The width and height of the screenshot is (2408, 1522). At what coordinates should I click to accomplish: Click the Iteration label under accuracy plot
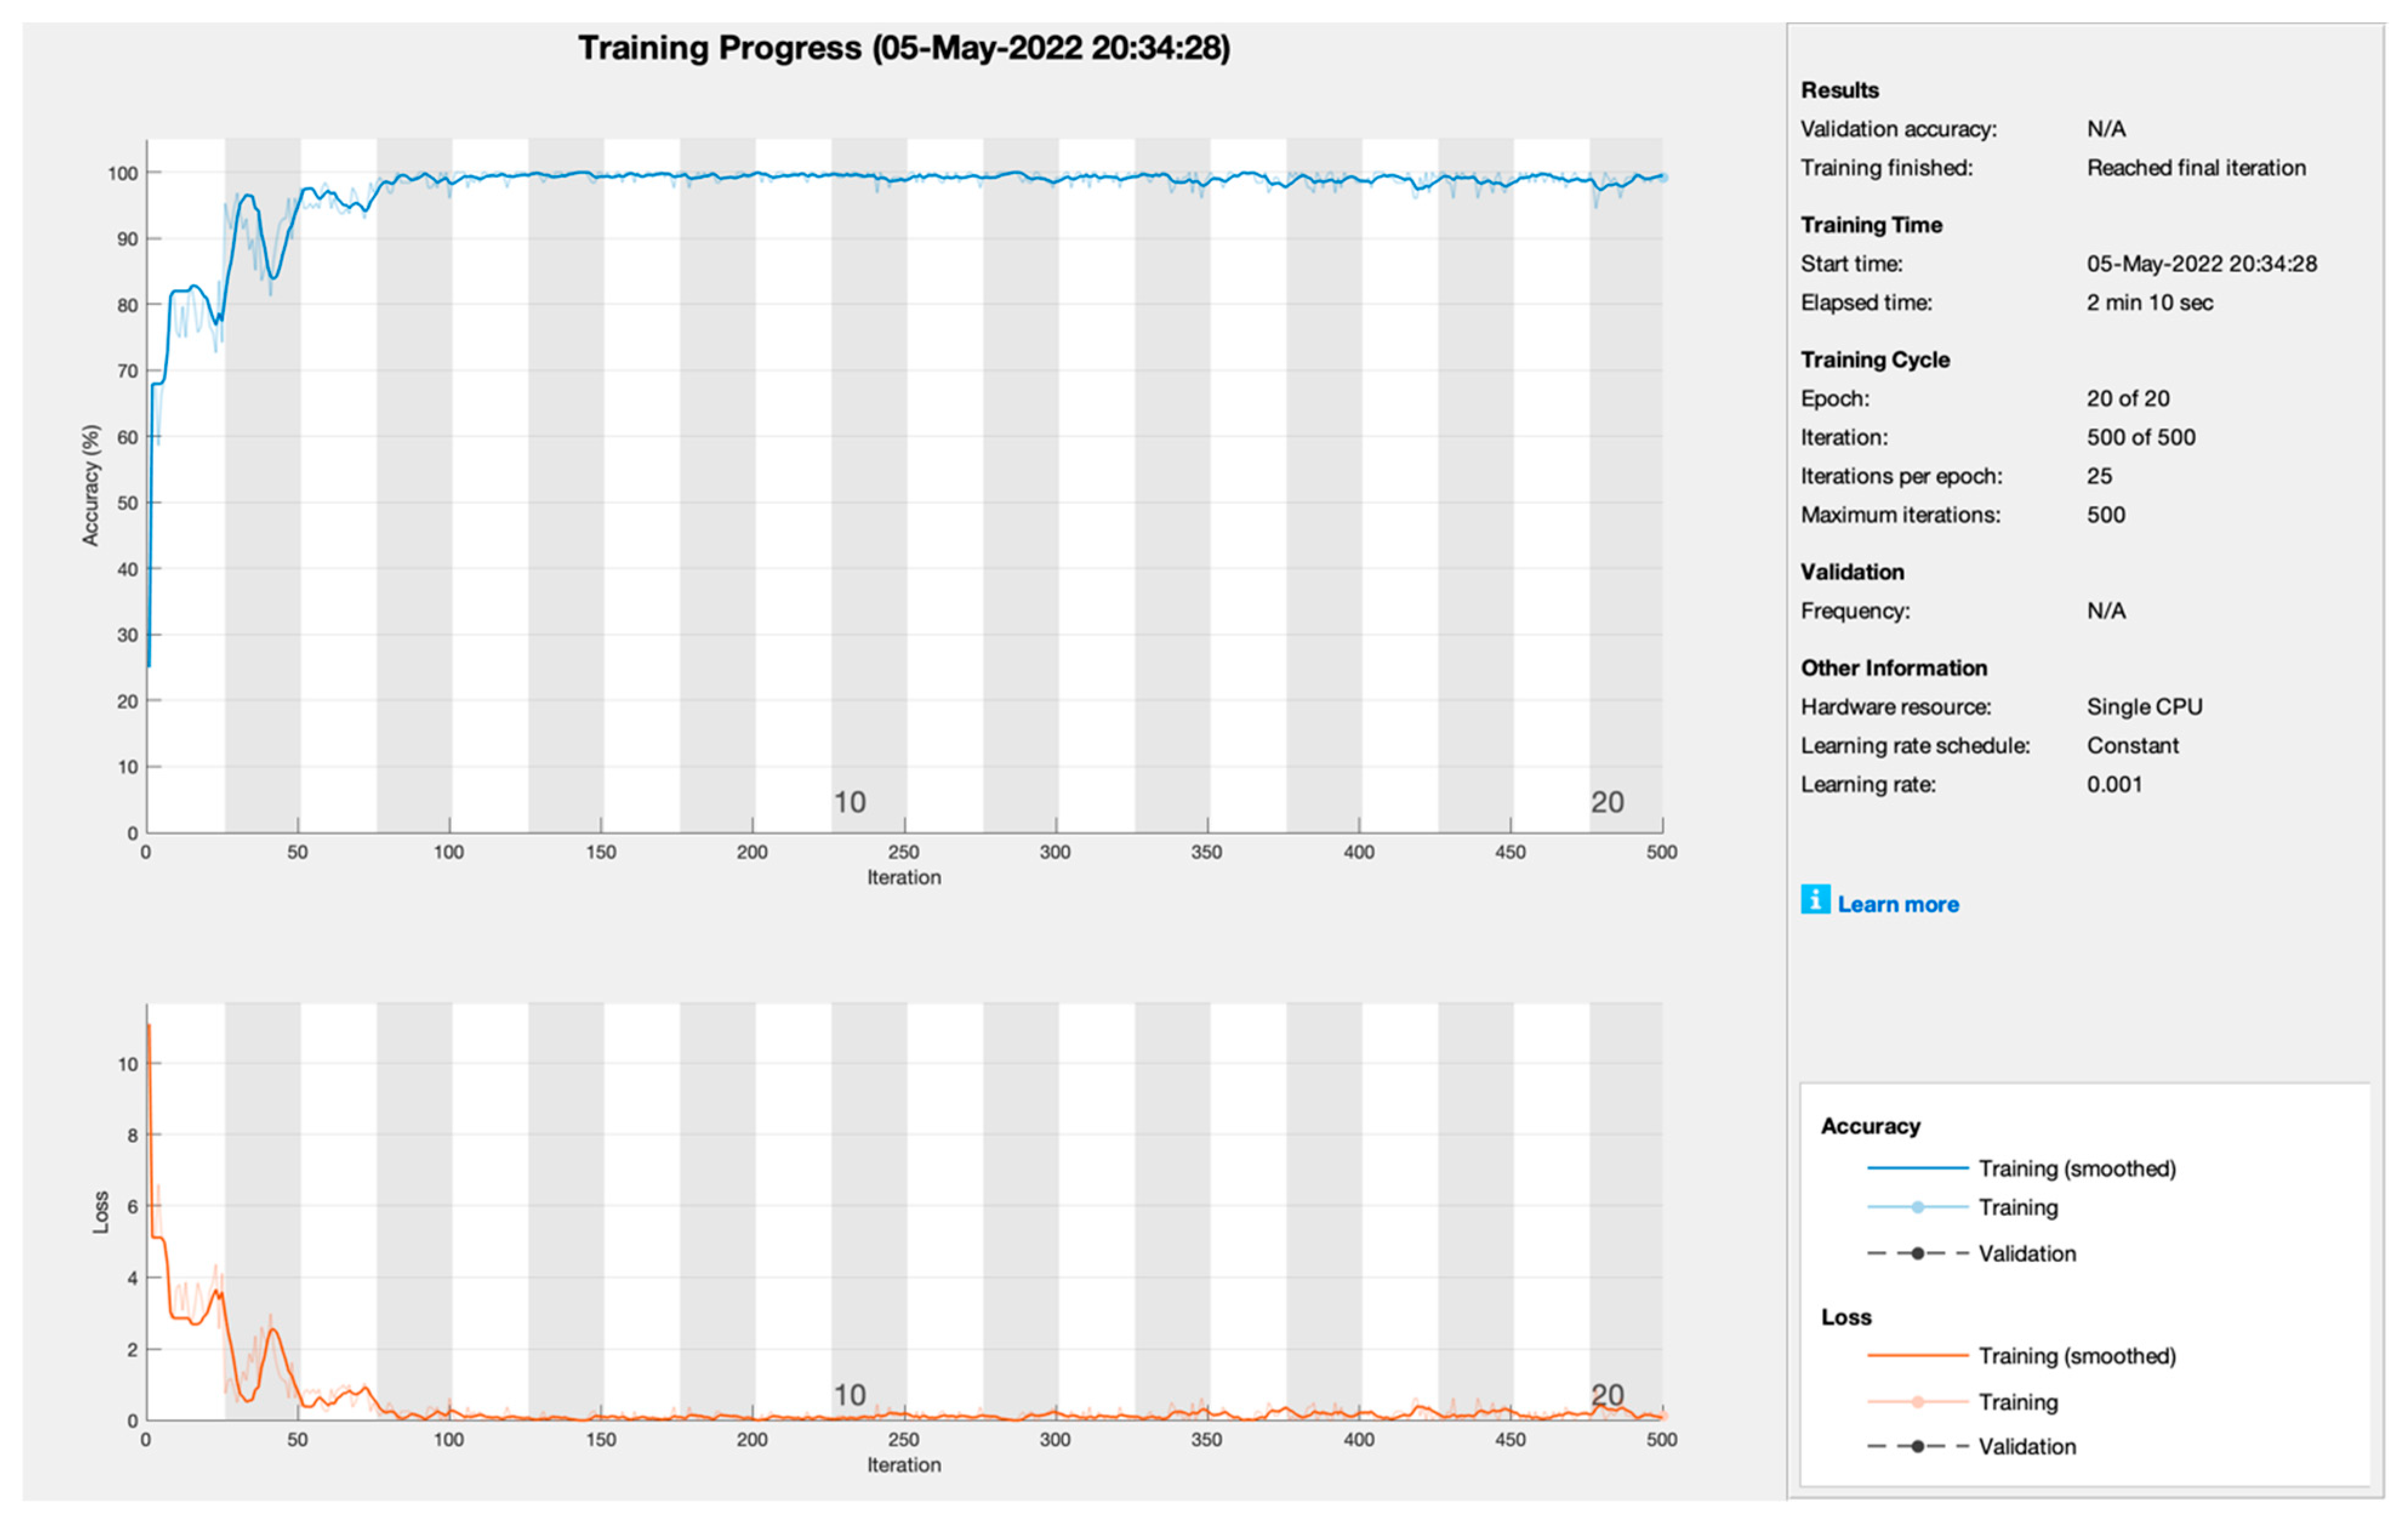[903, 877]
